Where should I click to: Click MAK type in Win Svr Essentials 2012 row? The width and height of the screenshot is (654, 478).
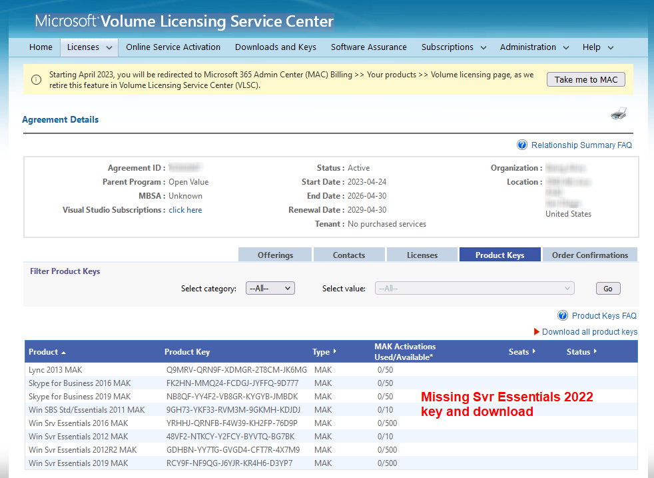coord(323,437)
